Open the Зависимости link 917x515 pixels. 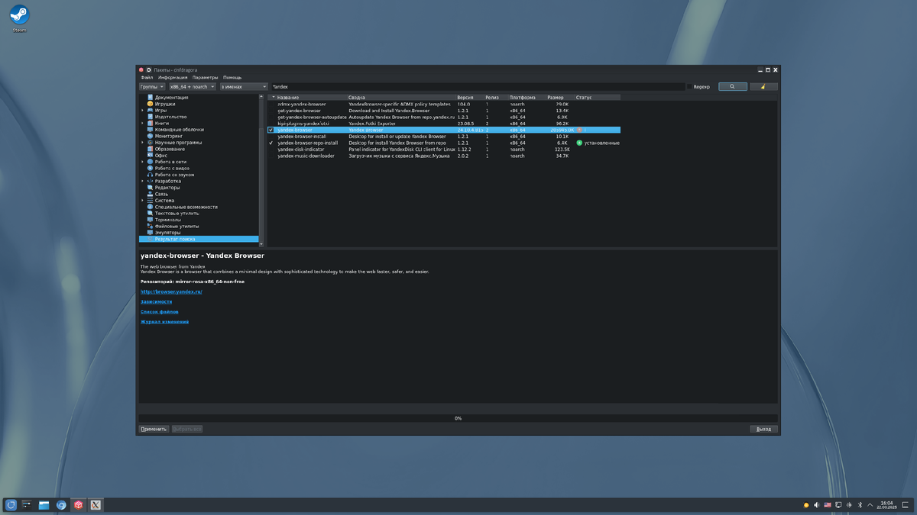click(156, 301)
